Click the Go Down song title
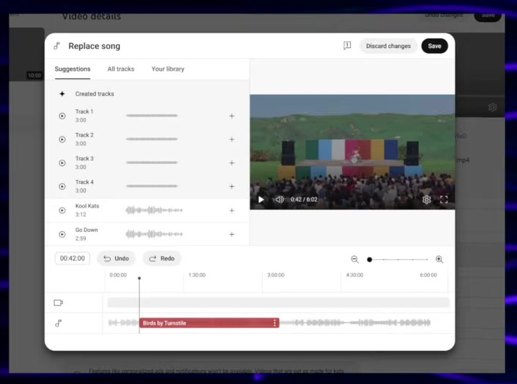The image size is (517, 384). [x=86, y=230]
